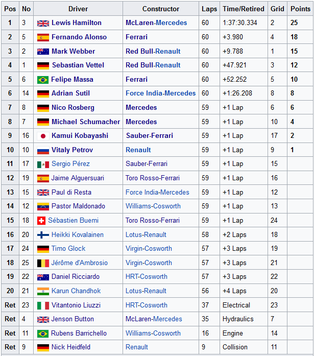Click the Spanish flag beside Fernando Alonso
Image resolution: width=314 pixels, height=356 pixels.
[43, 37]
